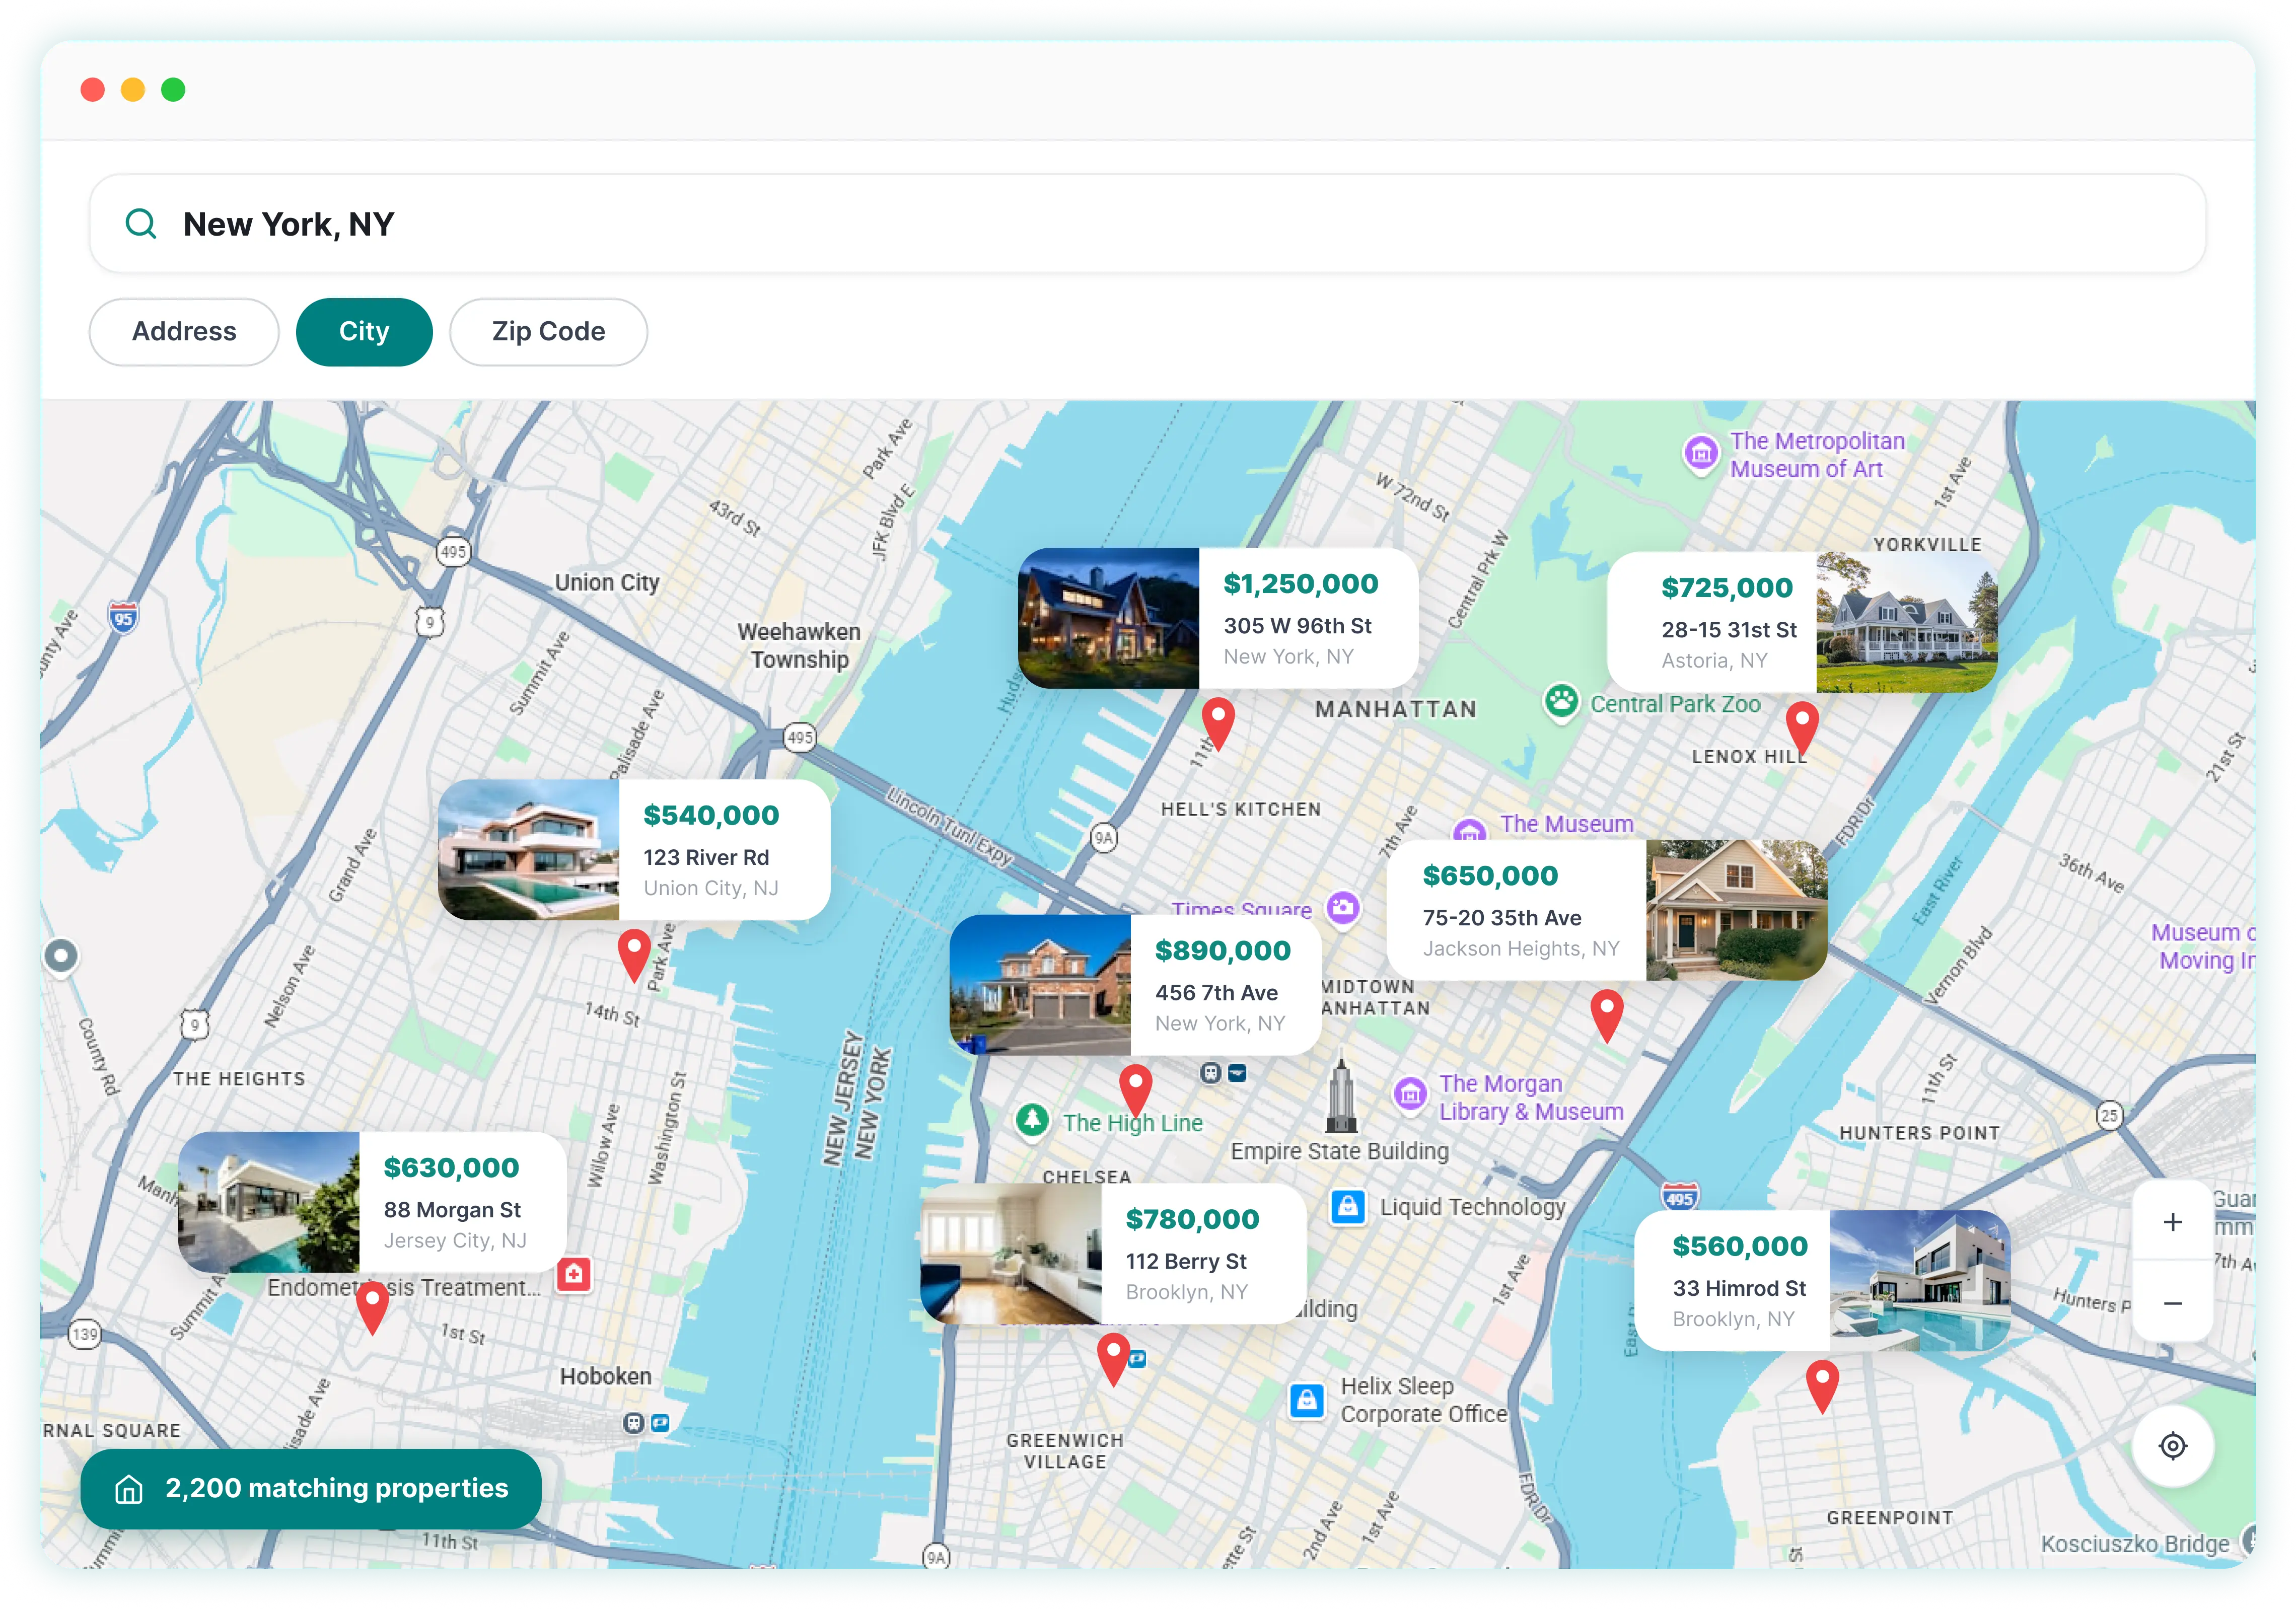Zoom out with the minus button

click(2172, 1303)
